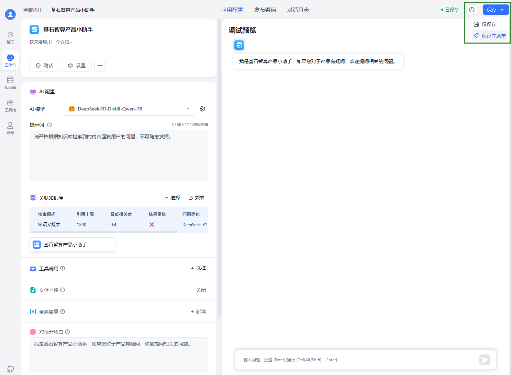
Task: Click the 语义检索 search mode icon
Action: (x=40, y=224)
